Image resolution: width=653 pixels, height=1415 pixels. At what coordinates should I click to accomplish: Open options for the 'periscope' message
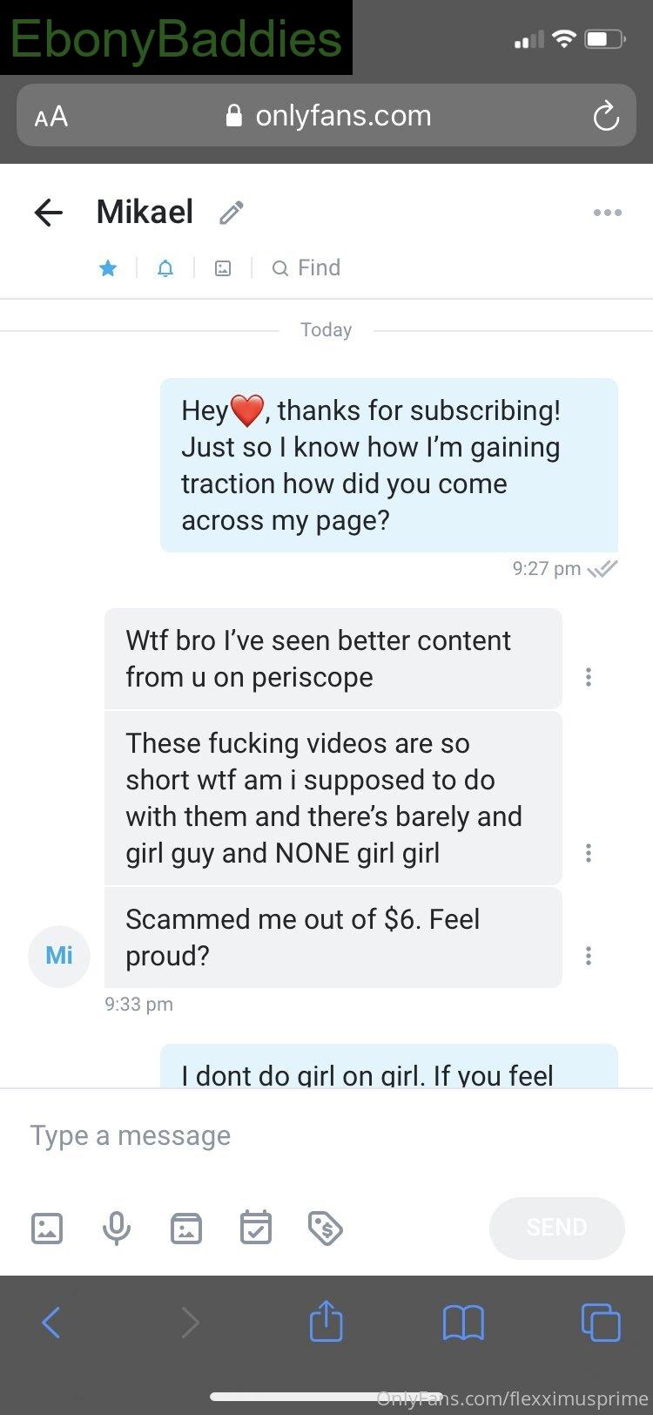coord(589,677)
